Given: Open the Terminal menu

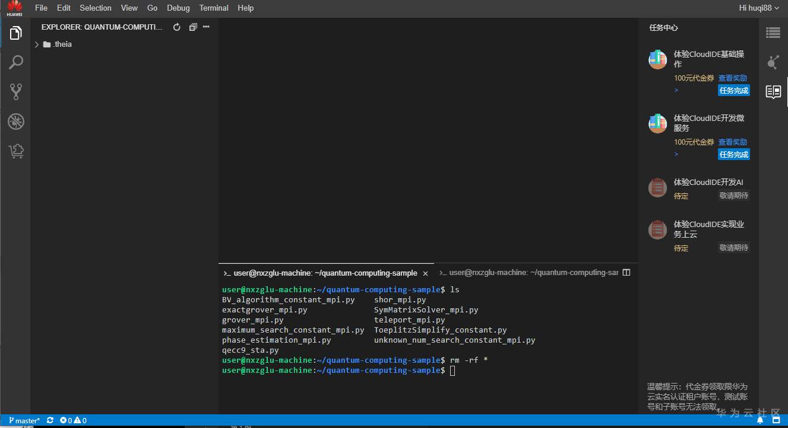Looking at the screenshot, I should (x=214, y=8).
